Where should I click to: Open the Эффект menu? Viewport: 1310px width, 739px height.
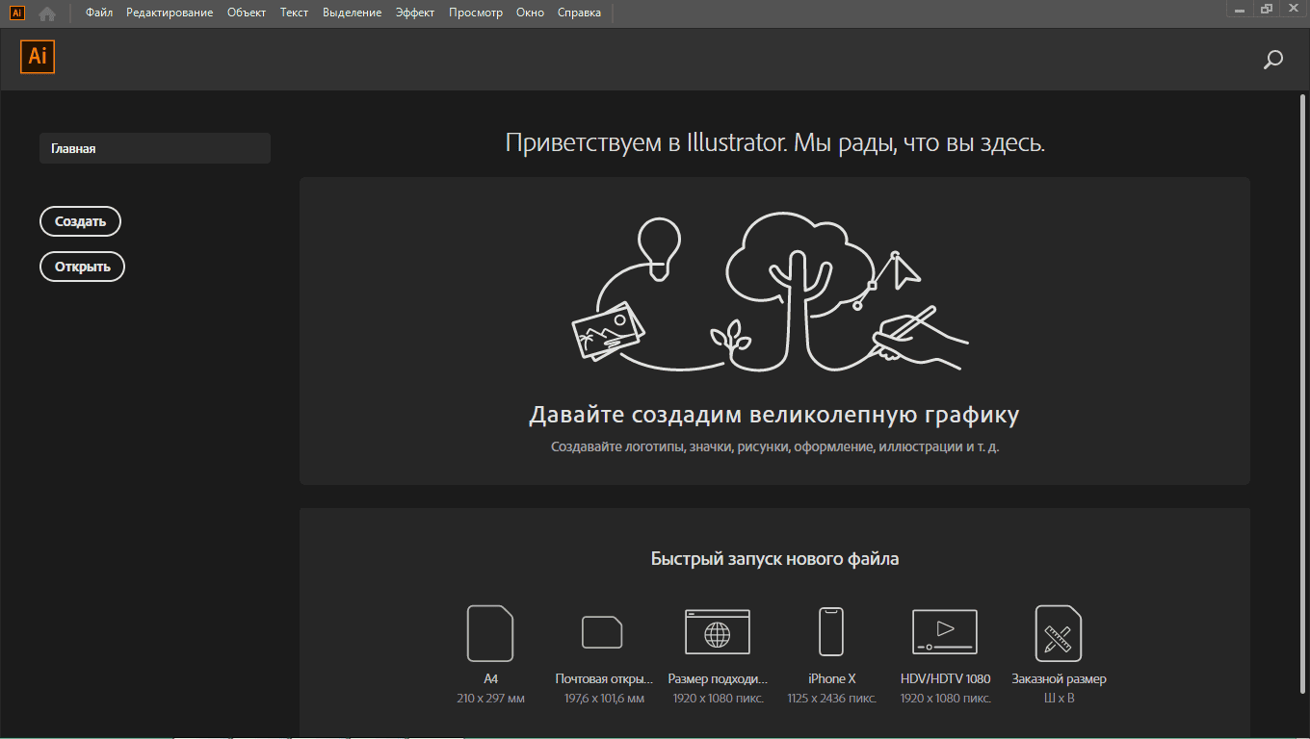point(415,13)
